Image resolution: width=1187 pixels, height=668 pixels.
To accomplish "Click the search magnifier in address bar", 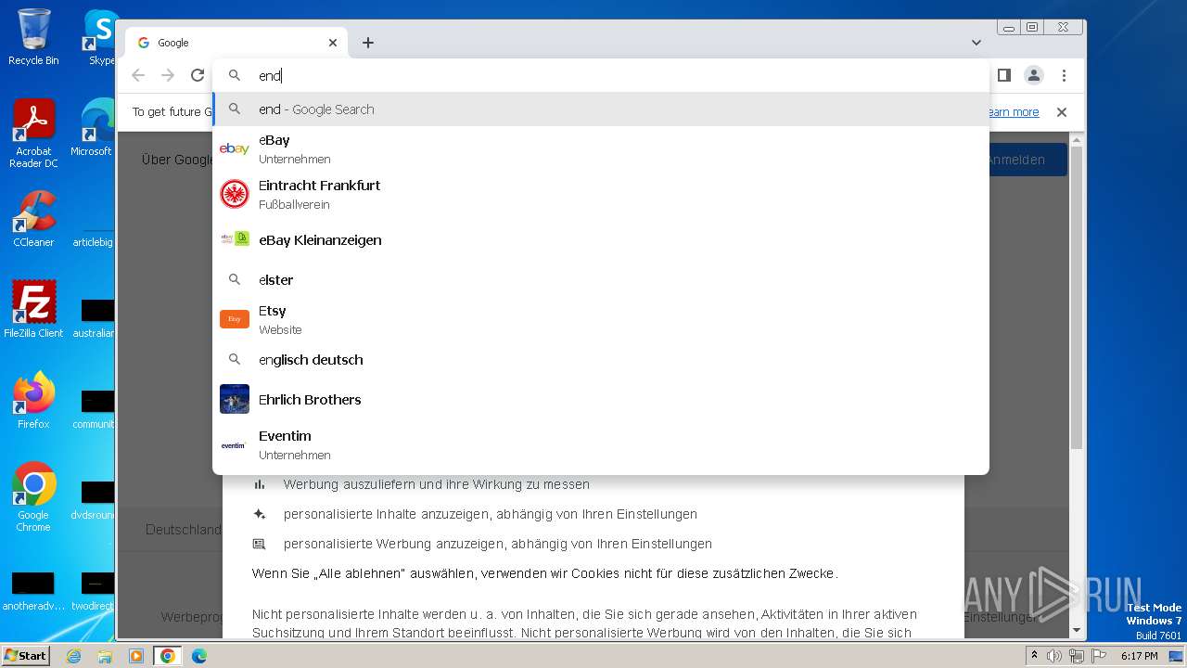I will pos(235,75).
